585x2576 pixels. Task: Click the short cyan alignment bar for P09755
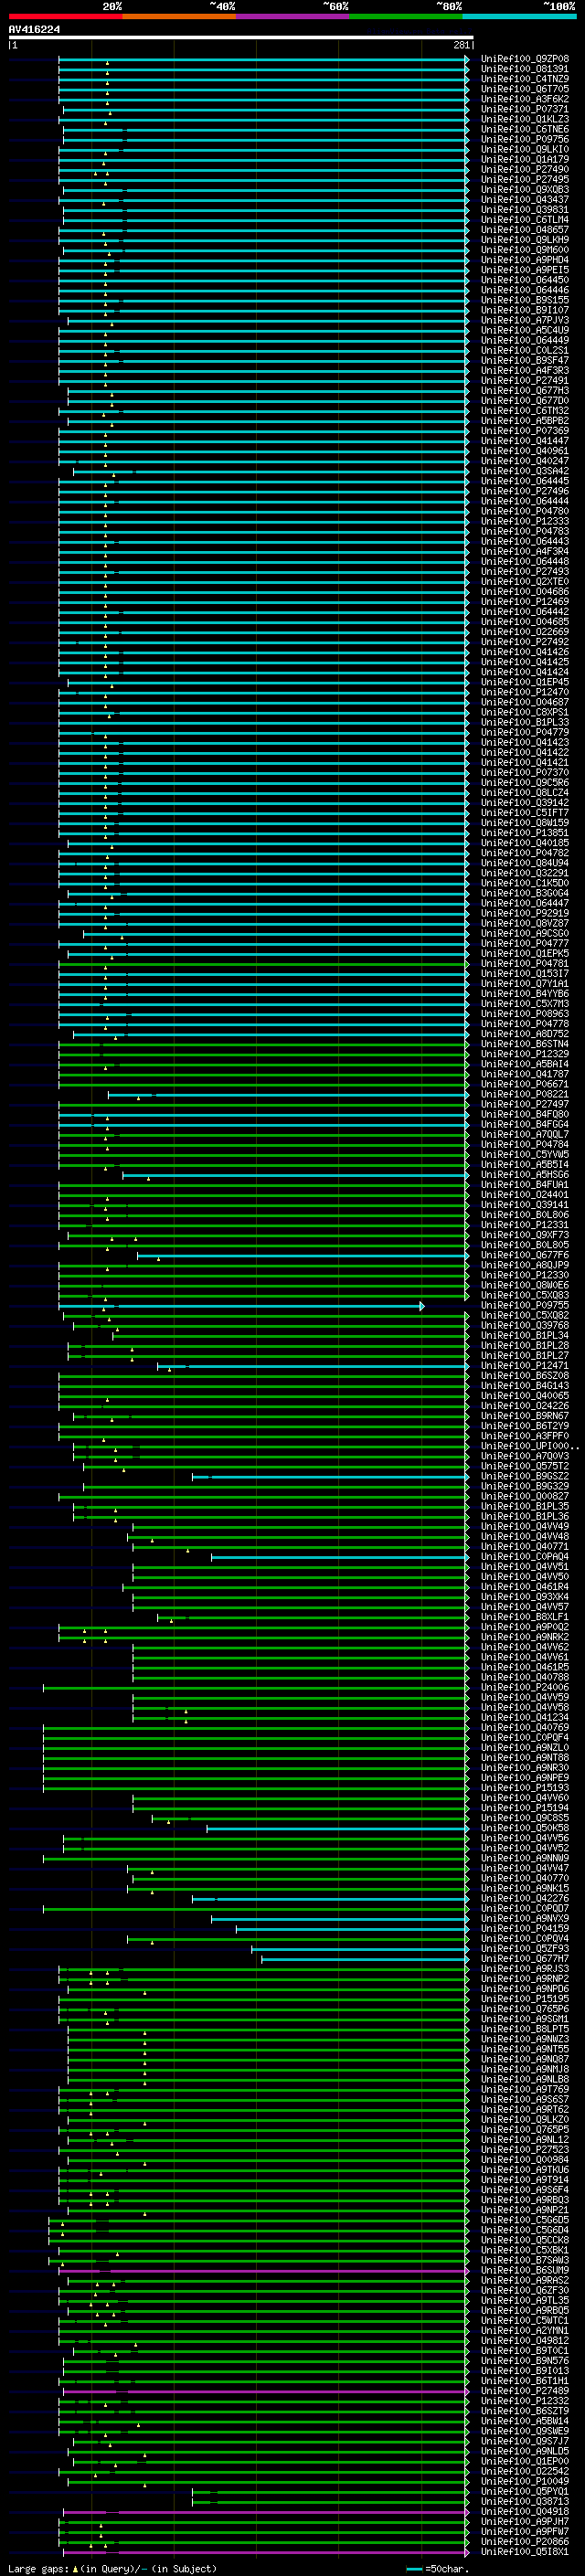[x=241, y=1306]
